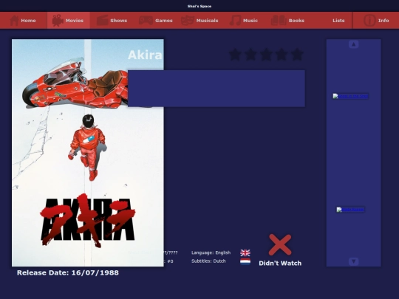The height and width of the screenshot is (299, 399).
Task: Click the books icon beside Books
Action: click(279, 21)
